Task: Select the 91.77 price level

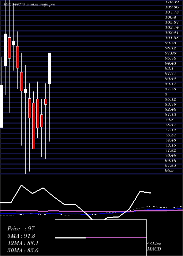Action: pyautogui.click(x=171, y=74)
